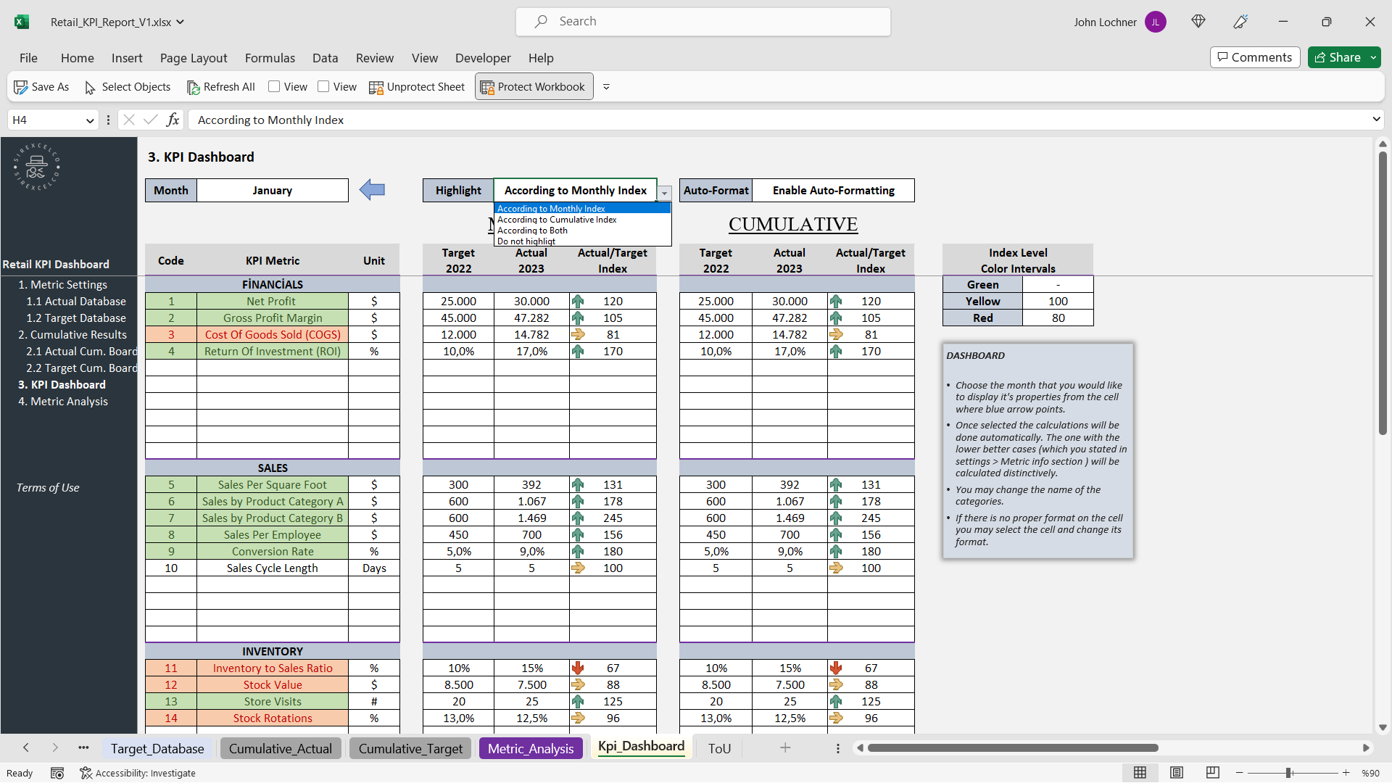Click Enable Auto-Formatting cell
Screen dimensions: 1392x783
coord(833,190)
